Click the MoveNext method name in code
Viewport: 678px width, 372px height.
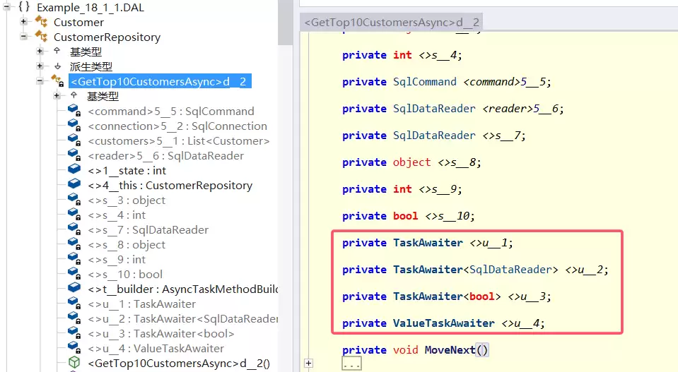(x=450, y=350)
